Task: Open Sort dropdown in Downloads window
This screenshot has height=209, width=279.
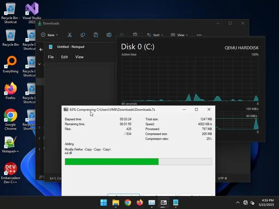Action: 155,35
